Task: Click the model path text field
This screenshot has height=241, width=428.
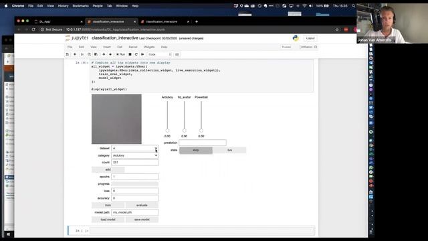Action: tap(134, 212)
